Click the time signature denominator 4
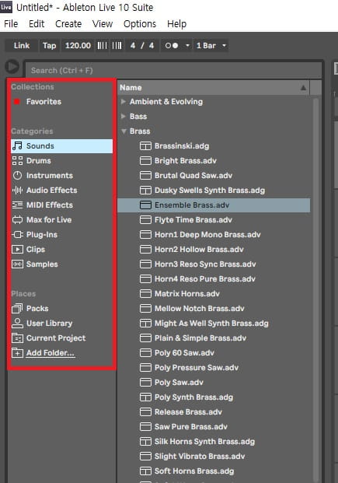 [x=152, y=46]
